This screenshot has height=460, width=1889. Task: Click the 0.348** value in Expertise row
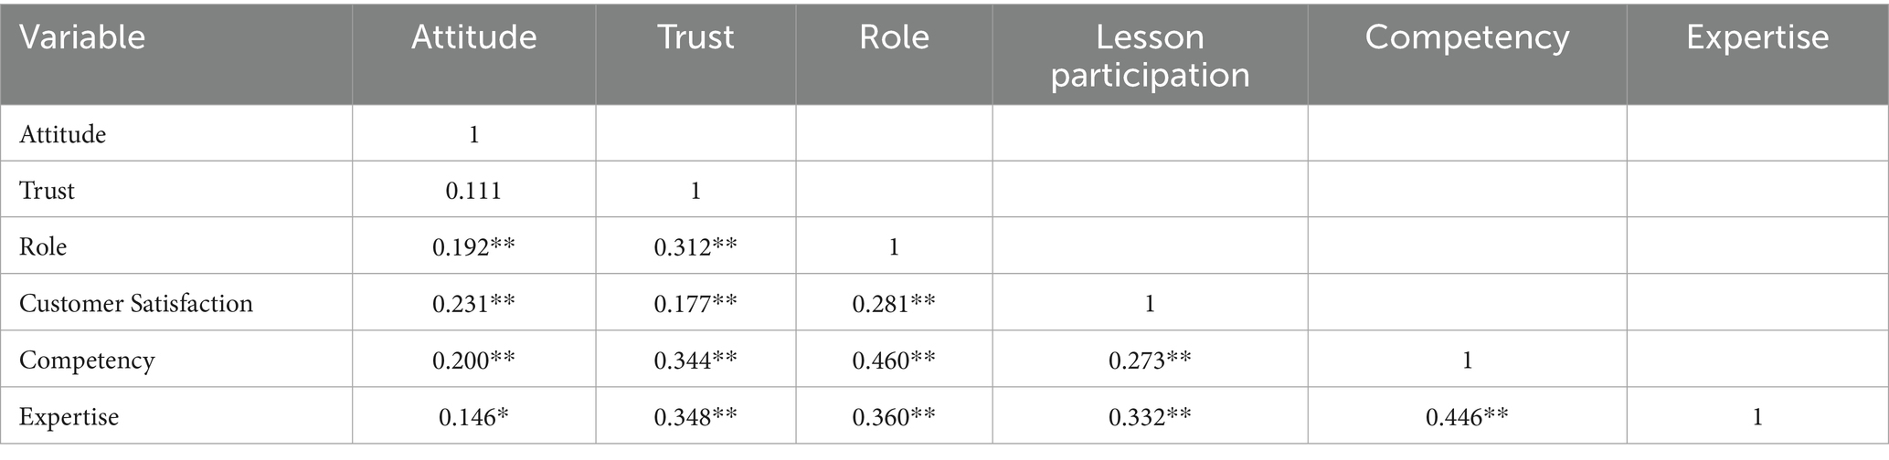pyautogui.click(x=695, y=417)
